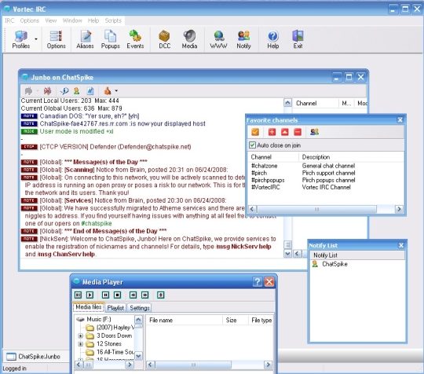The width and height of the screenshot is (424, 374).
Task: Click the Pause button in Media Player
Action: [x=105, y=295]
